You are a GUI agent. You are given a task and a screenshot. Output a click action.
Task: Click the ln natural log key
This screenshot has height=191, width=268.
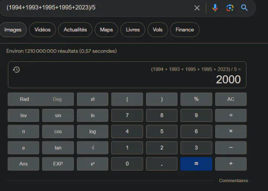pos(93,116)
